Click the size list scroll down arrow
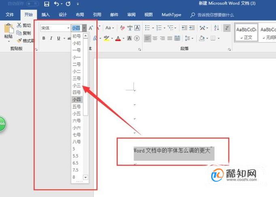Viewport: 276px width, 197px height. pos(85,177)
